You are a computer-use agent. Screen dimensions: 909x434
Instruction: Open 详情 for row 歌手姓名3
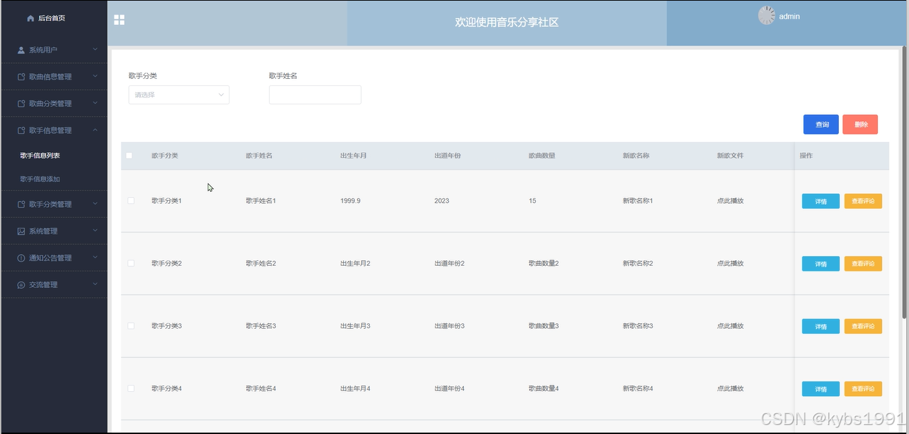coord(821,326)
